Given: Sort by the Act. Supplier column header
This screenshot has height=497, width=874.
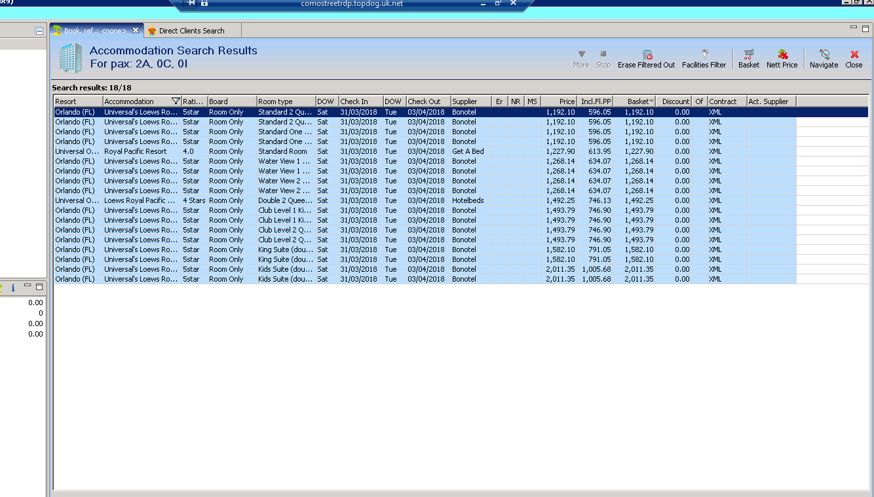Looking at the screenshot, I should pos(772,101).
